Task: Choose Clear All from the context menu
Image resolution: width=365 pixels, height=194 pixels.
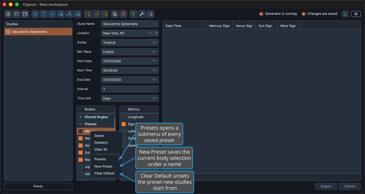Action: tap(106, 149)
